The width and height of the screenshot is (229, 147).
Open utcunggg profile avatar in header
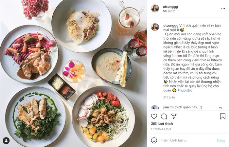pyautogui.click(x=155, y=8)
